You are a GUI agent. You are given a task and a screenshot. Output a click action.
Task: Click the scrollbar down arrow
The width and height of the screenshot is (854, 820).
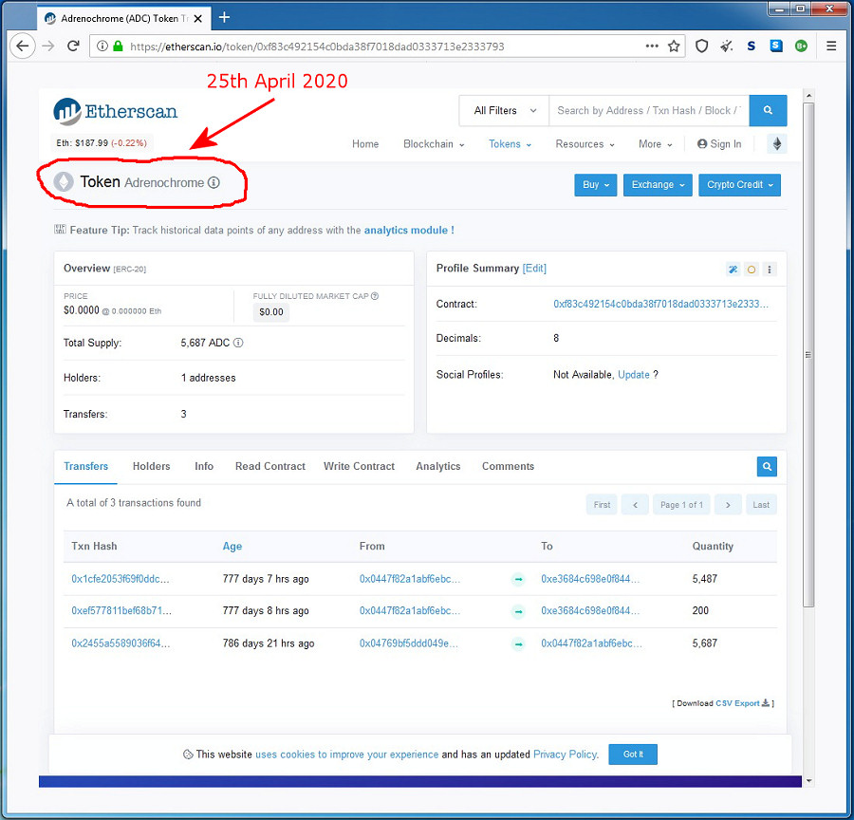tap(808, 781)
